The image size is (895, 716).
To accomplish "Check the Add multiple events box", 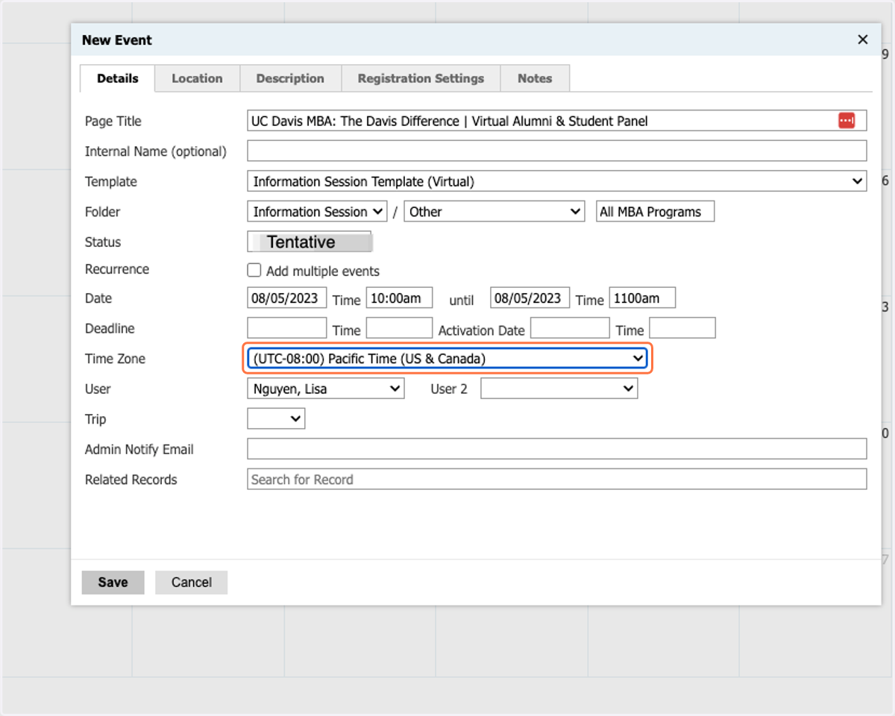I will point(254,271).
